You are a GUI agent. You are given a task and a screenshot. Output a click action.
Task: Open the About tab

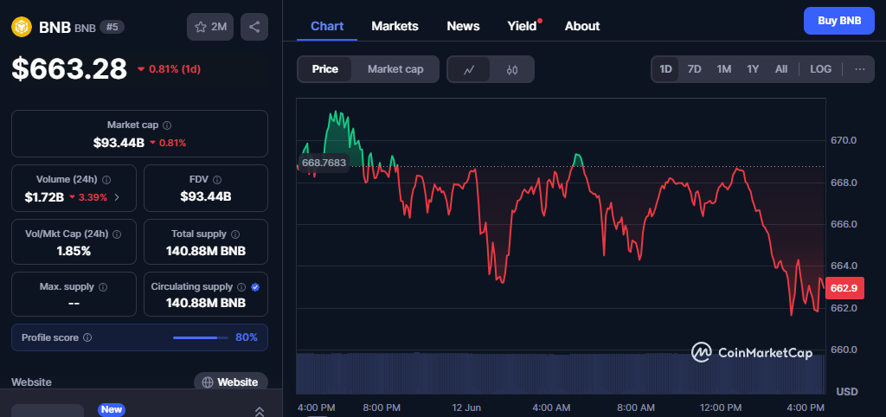coord(582,26)
